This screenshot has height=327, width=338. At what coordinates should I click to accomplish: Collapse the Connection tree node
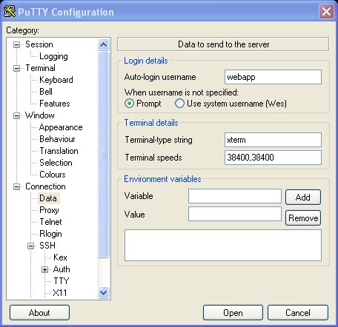coord(16,186)
